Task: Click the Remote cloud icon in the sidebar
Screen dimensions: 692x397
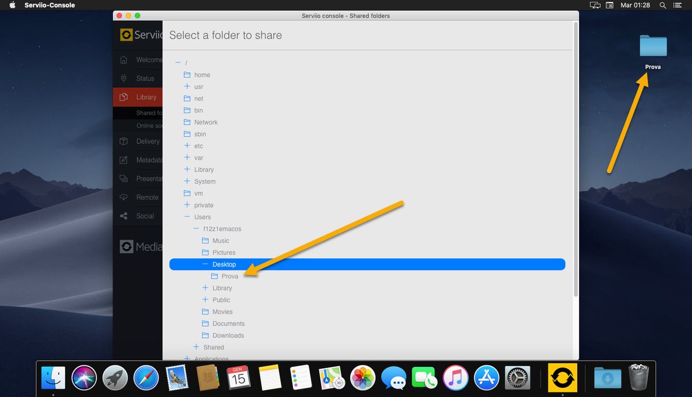Action: pos(123,197)
